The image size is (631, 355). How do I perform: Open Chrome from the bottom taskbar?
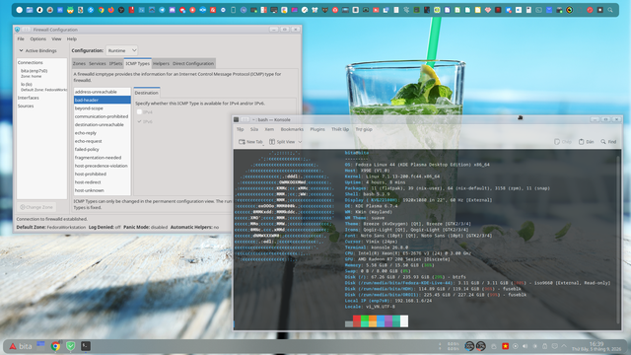[55, 346]
